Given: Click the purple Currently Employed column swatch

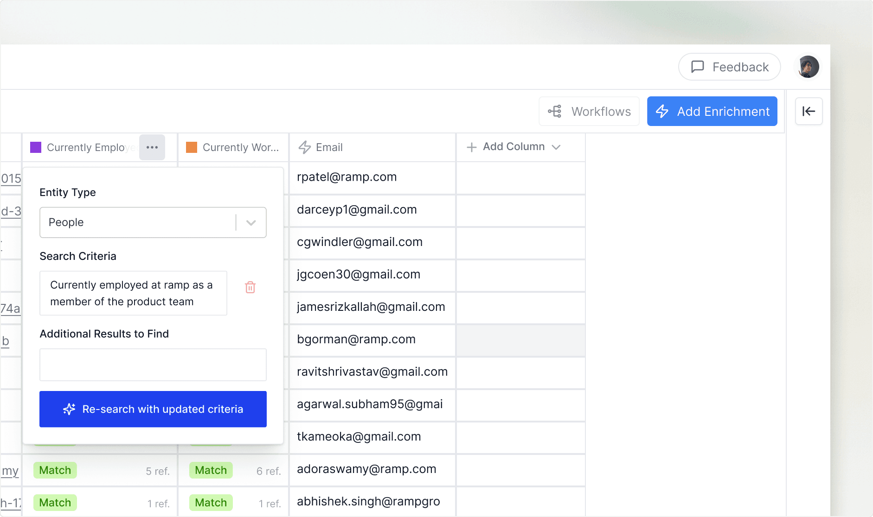Looking at the screenshot, I should [36, 147].
